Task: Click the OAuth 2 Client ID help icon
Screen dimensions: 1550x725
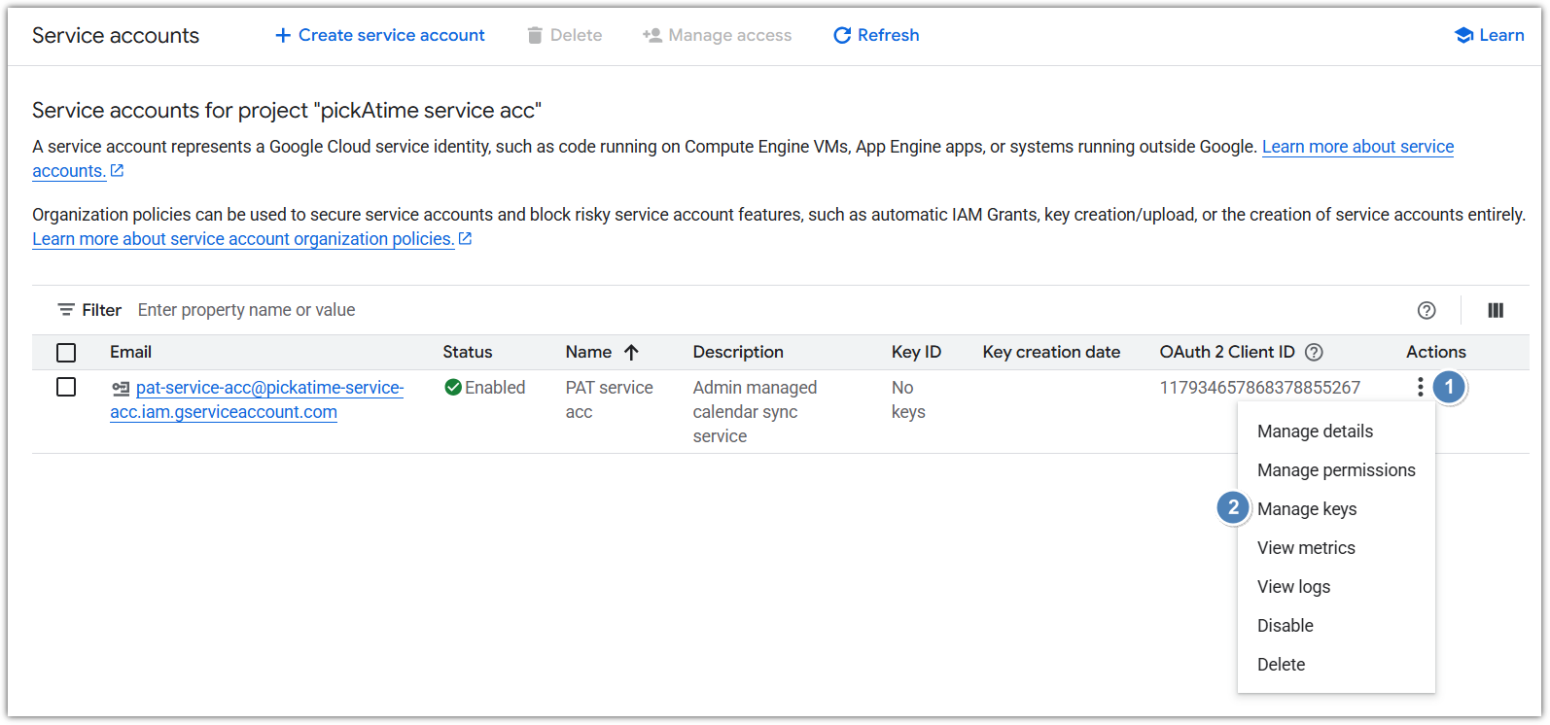Action: 1314,353
